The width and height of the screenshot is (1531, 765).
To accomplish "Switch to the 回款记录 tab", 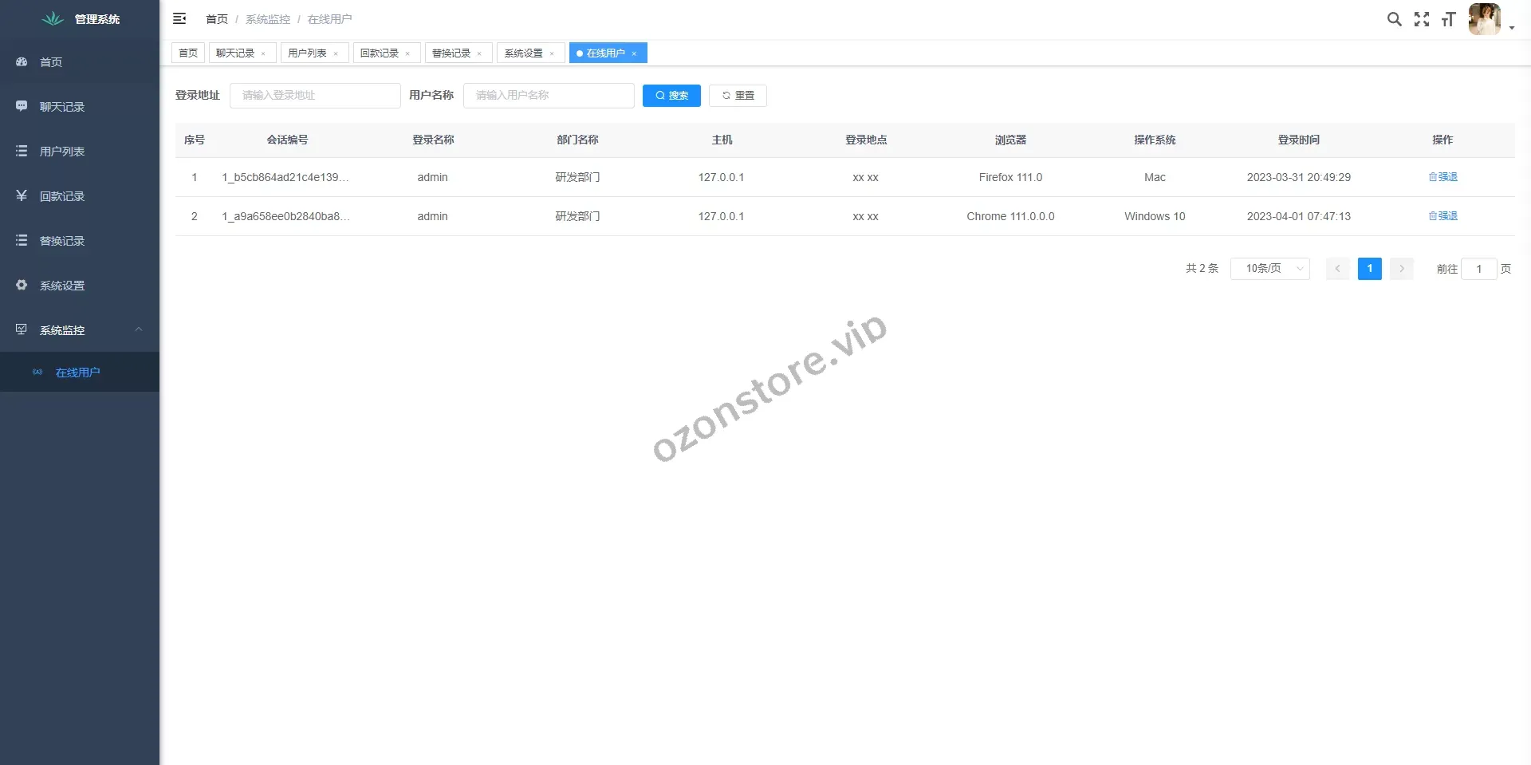I will point(380,53).
